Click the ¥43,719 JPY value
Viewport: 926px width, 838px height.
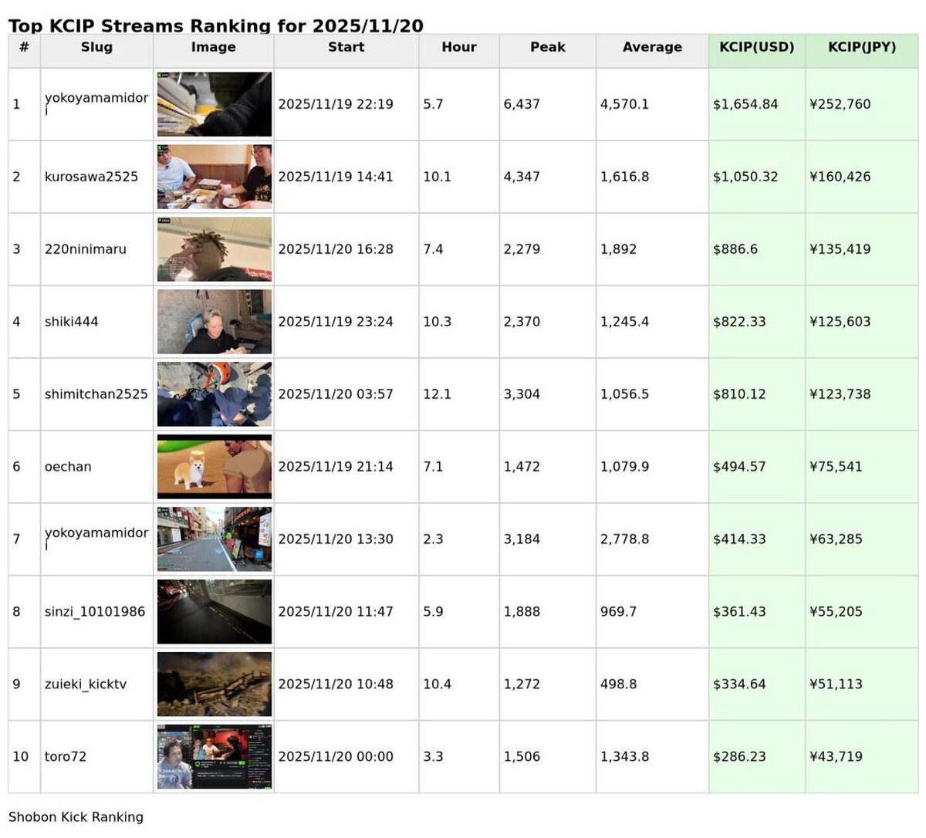(x=836, y=757)
